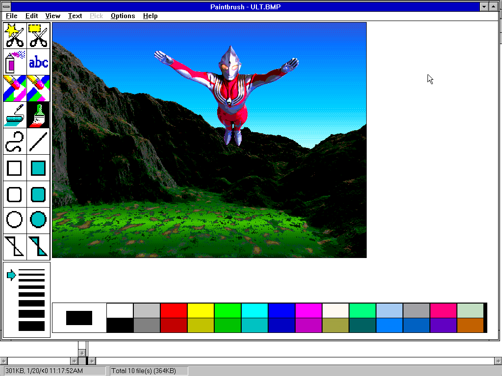The height and width of the screenshot is (376, 502).
Task: Open the Edit menu
Action: 32,16
